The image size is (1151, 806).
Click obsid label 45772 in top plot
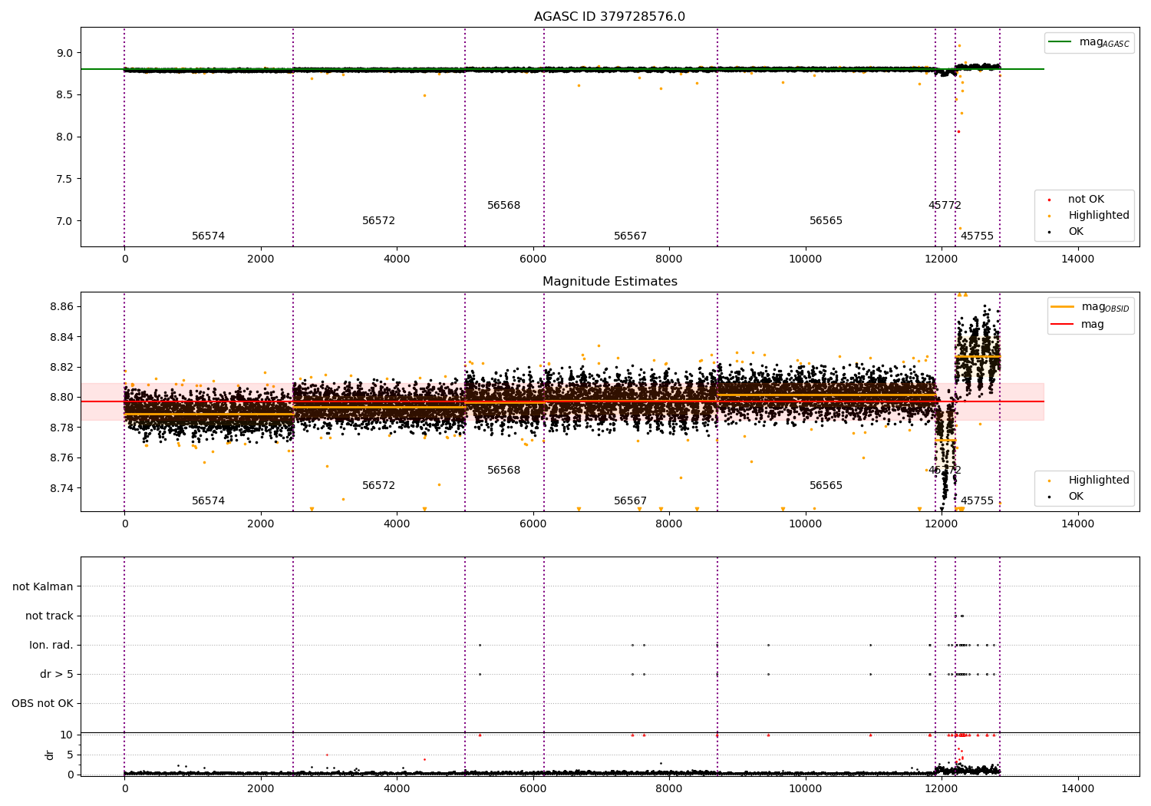click(x=945, y=205)
